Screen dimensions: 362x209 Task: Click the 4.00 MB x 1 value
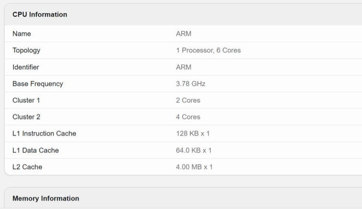(x=194, y=167)
